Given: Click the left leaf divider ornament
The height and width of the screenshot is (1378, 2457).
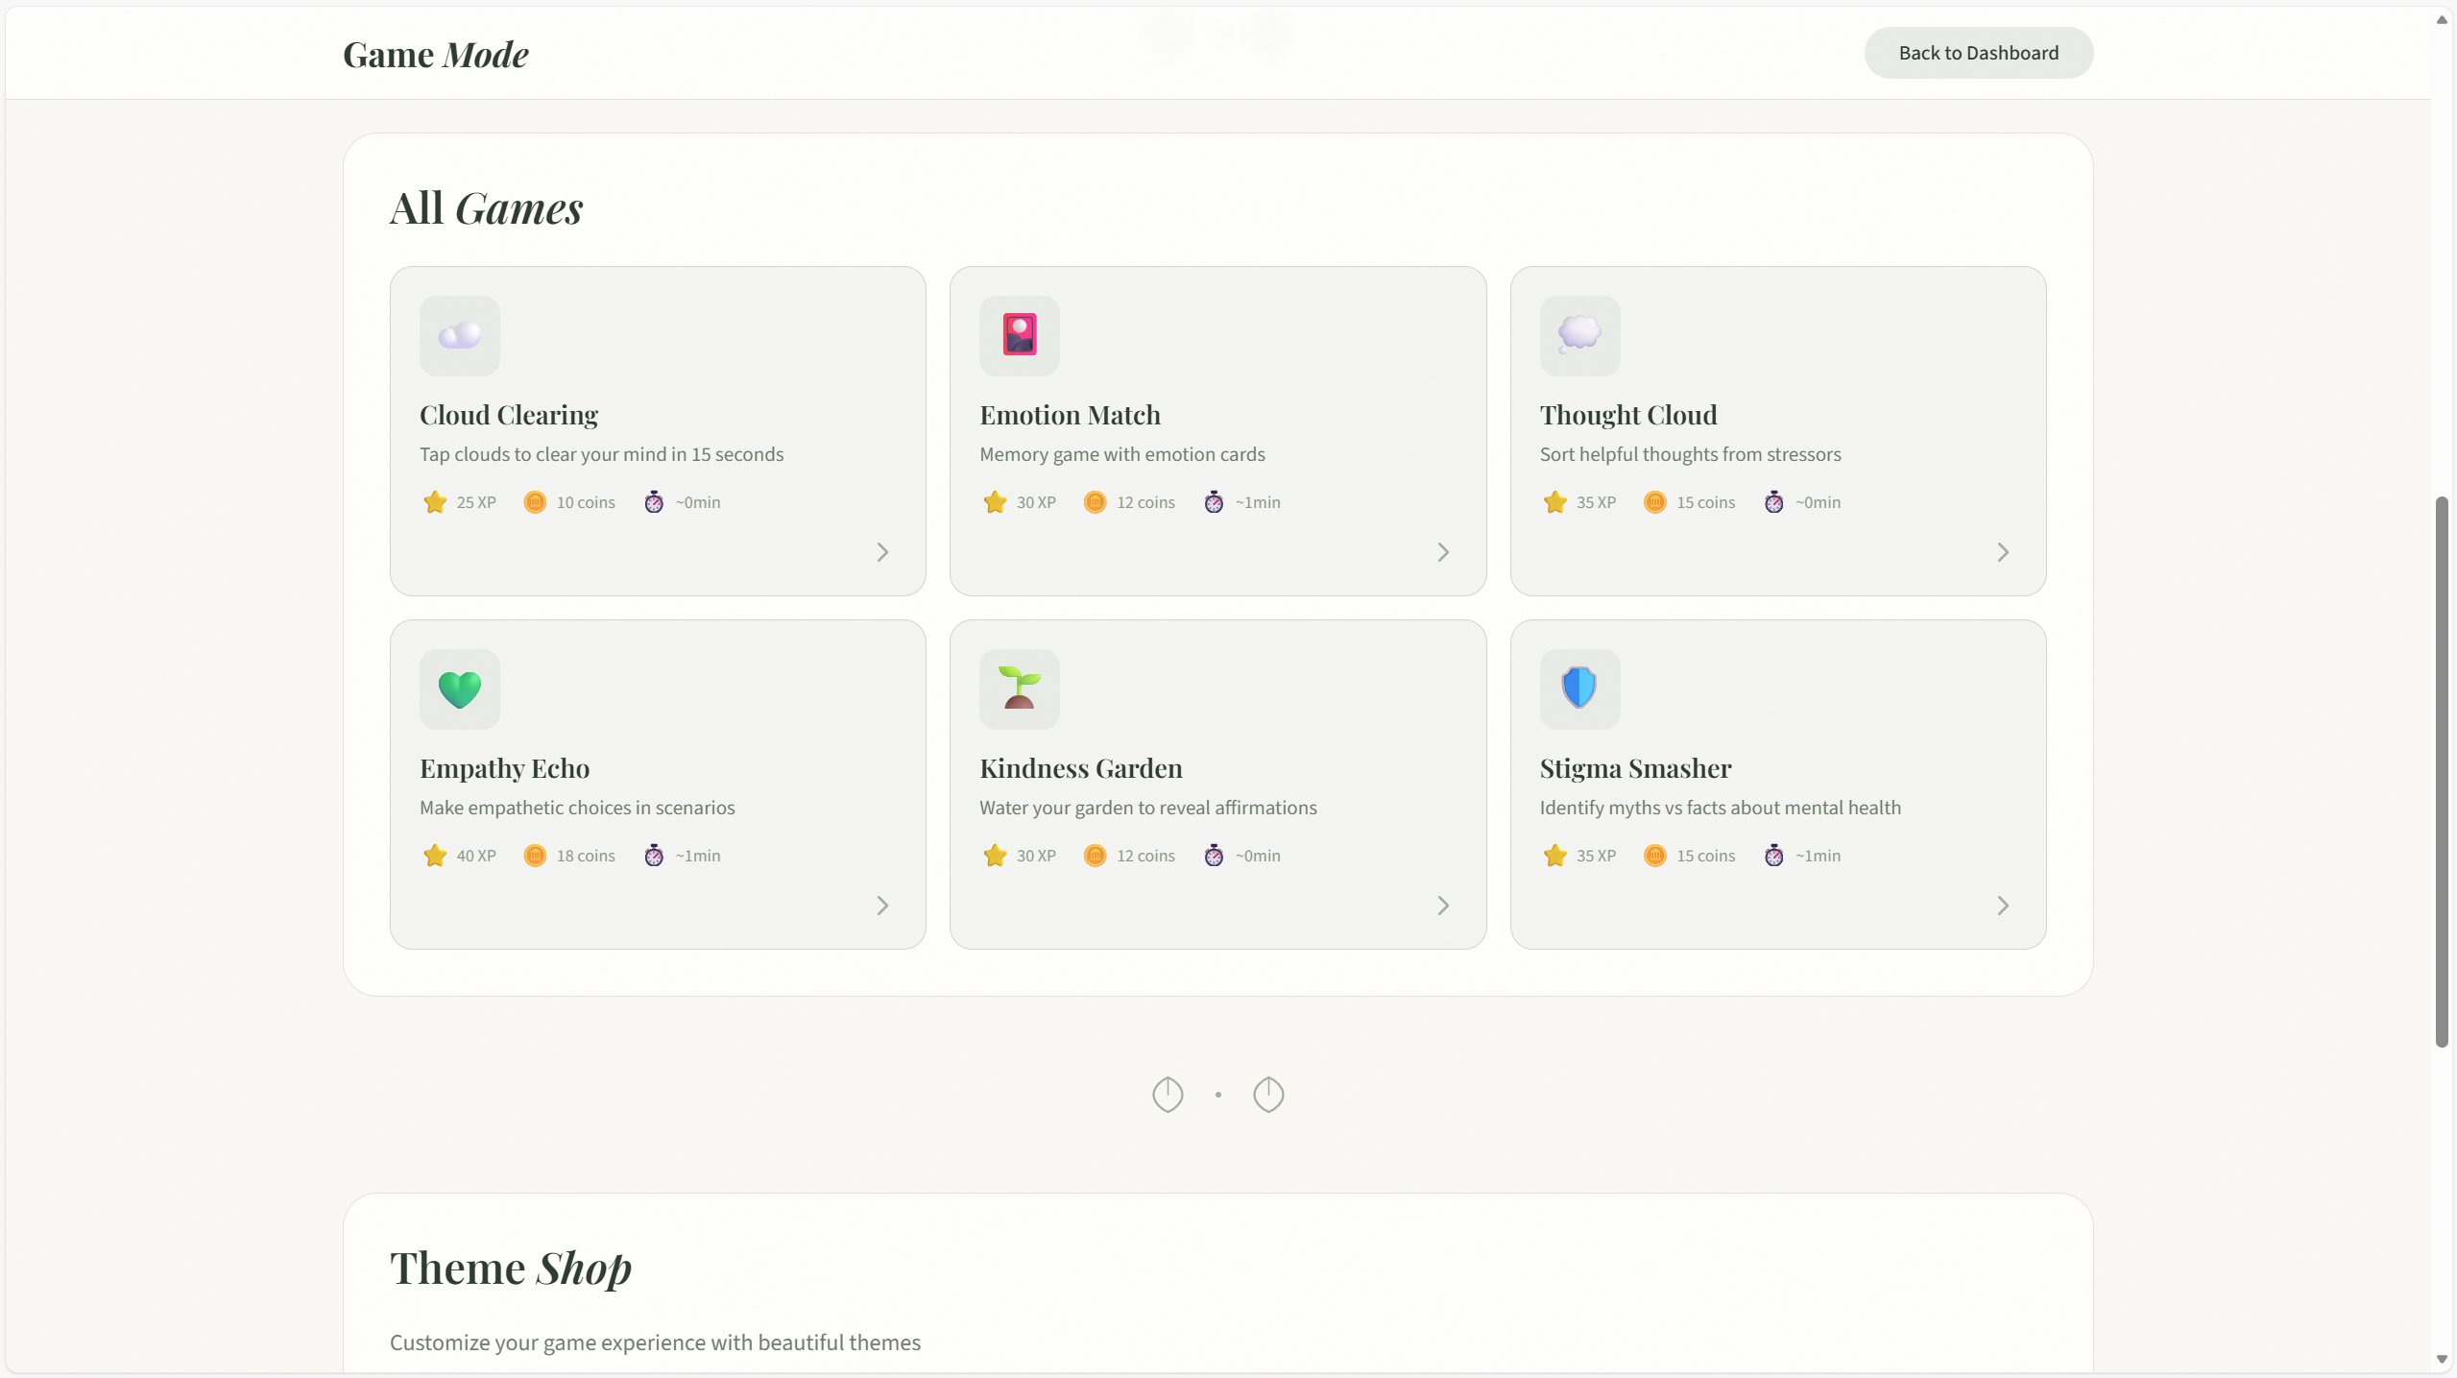Looking at the screenshot, I should point(1168,1095).
